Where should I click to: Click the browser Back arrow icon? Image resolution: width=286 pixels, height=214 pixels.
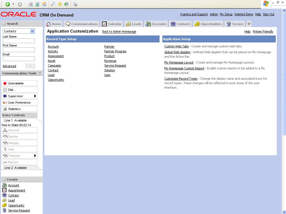coord(8,4)
